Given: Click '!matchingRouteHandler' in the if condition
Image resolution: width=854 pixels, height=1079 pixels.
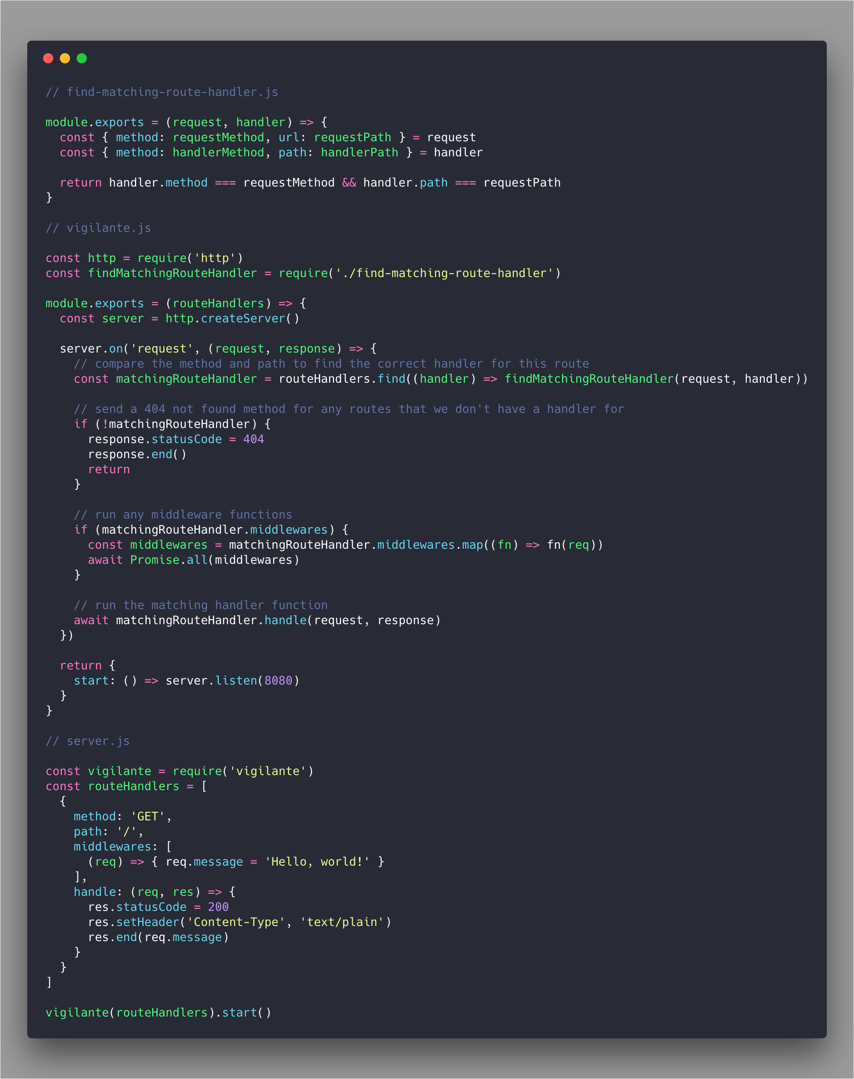Looking at the screenshot, I should (179, 424).
